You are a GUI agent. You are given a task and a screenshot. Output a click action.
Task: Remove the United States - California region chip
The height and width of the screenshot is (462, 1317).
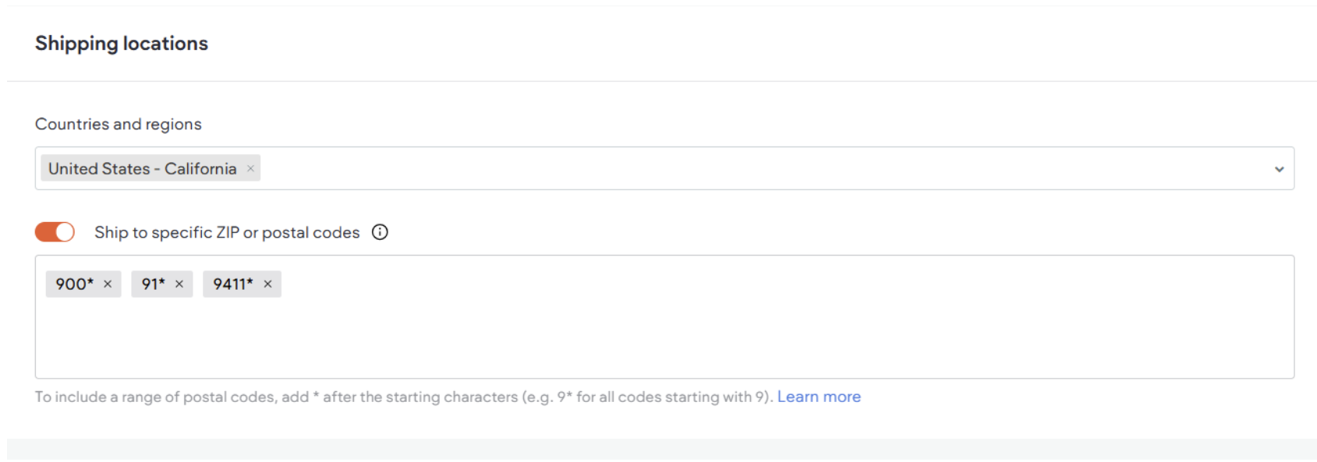pos(251,168)
